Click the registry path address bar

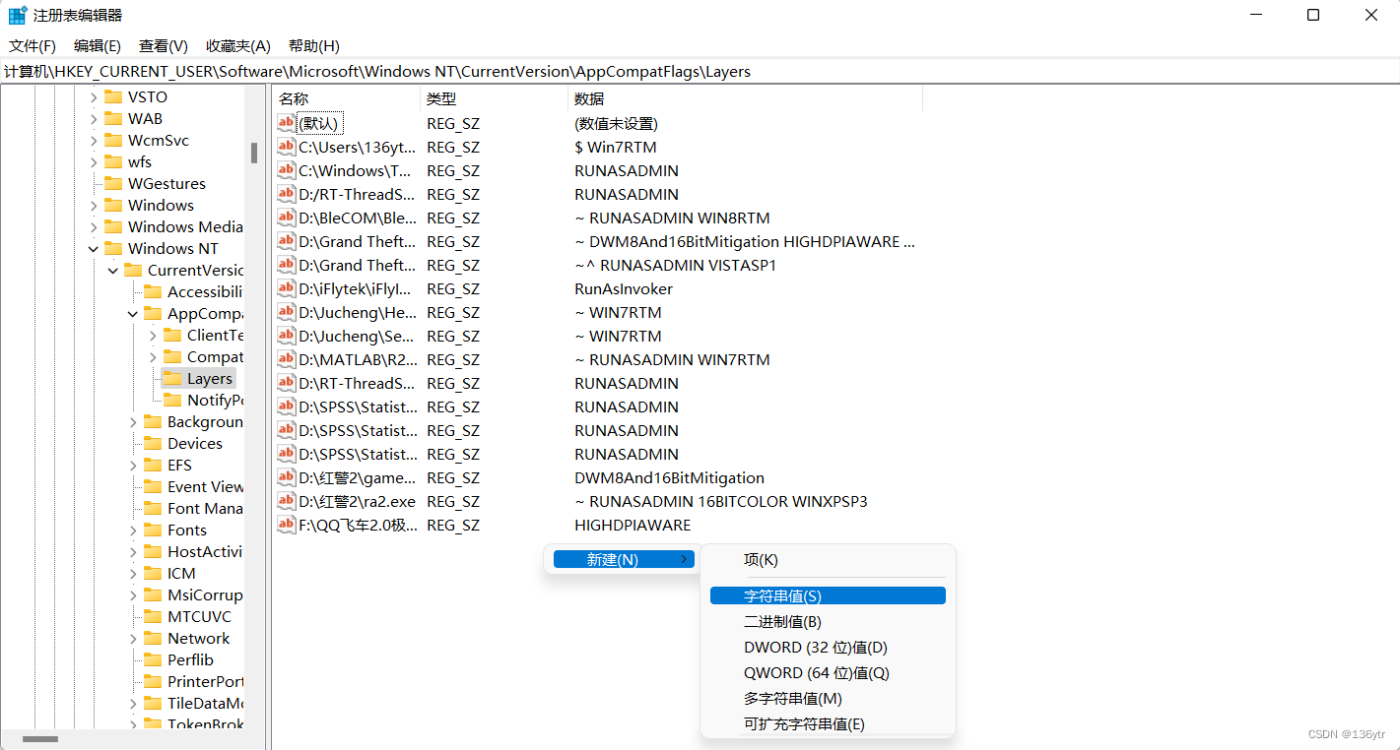click(700, 71)
